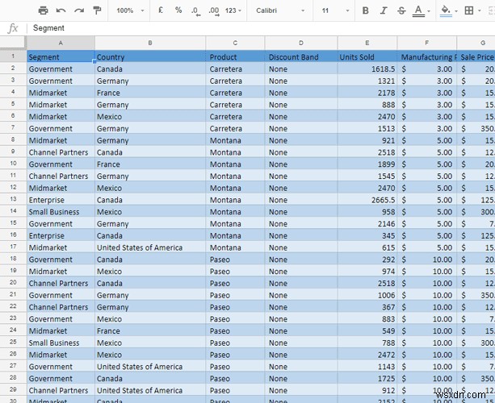The image size is (495, 403).
Task: Select column B header
Action: tap(150, 43)
